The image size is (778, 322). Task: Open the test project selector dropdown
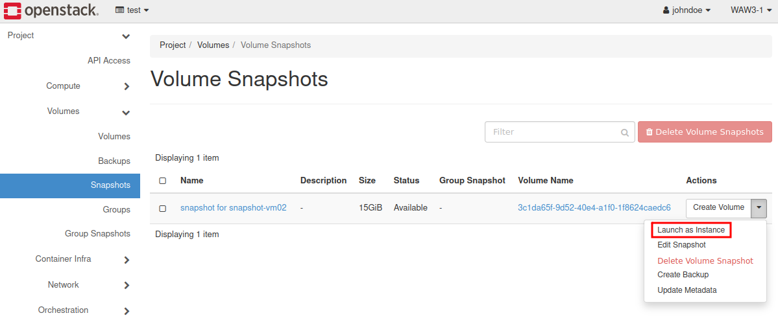(x=132, y=10)
